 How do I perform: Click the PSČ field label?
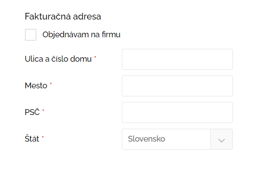(x=32, y=112)
